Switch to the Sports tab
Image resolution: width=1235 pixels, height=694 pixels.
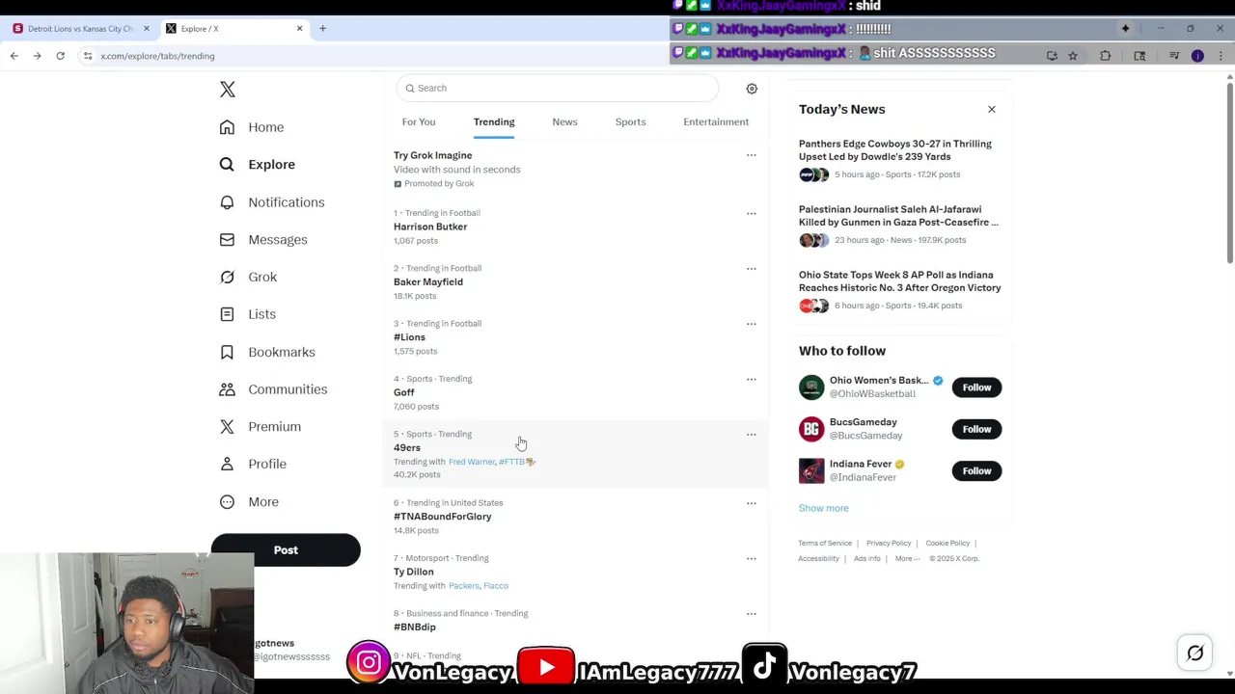[x=630, y=122]
